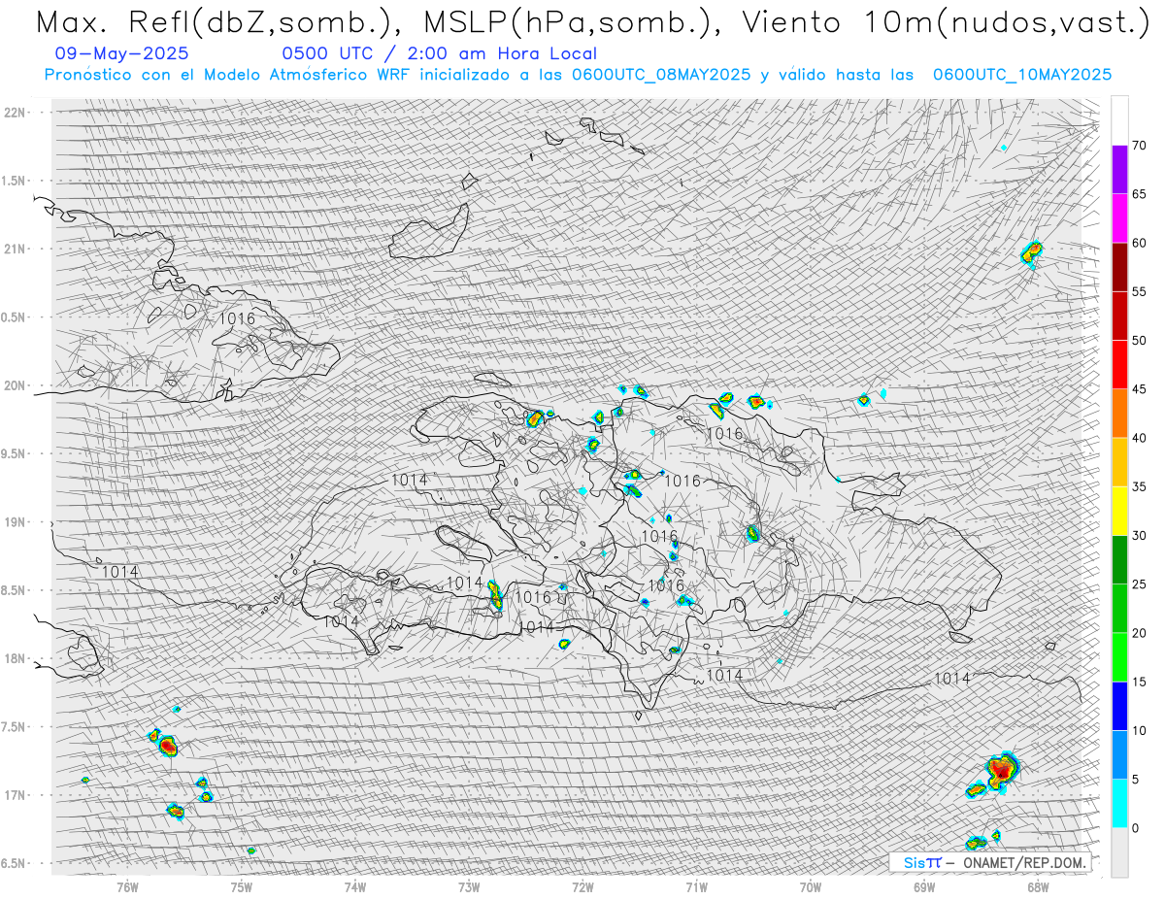Click the colorbar value label 15
The image size is (1165, 900).
1139,682
